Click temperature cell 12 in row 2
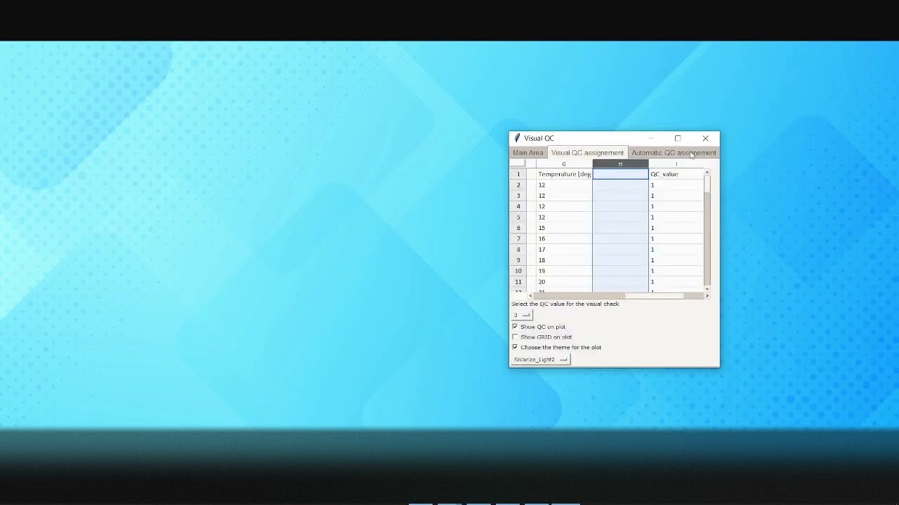The image size is (899, 505). 564,185
